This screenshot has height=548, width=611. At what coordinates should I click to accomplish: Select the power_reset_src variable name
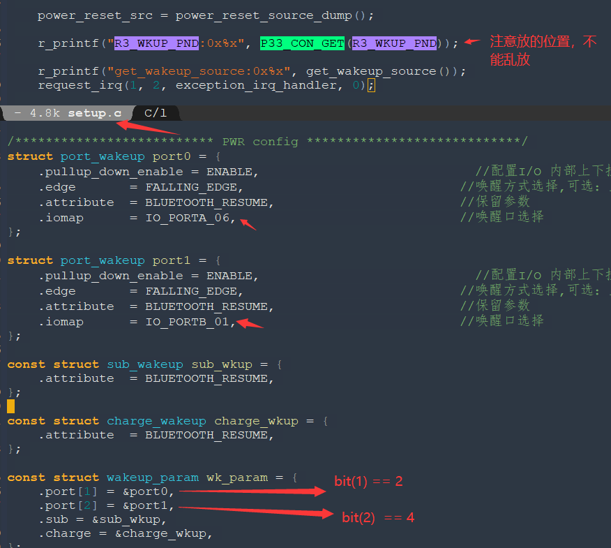click(x=95, y=15)
